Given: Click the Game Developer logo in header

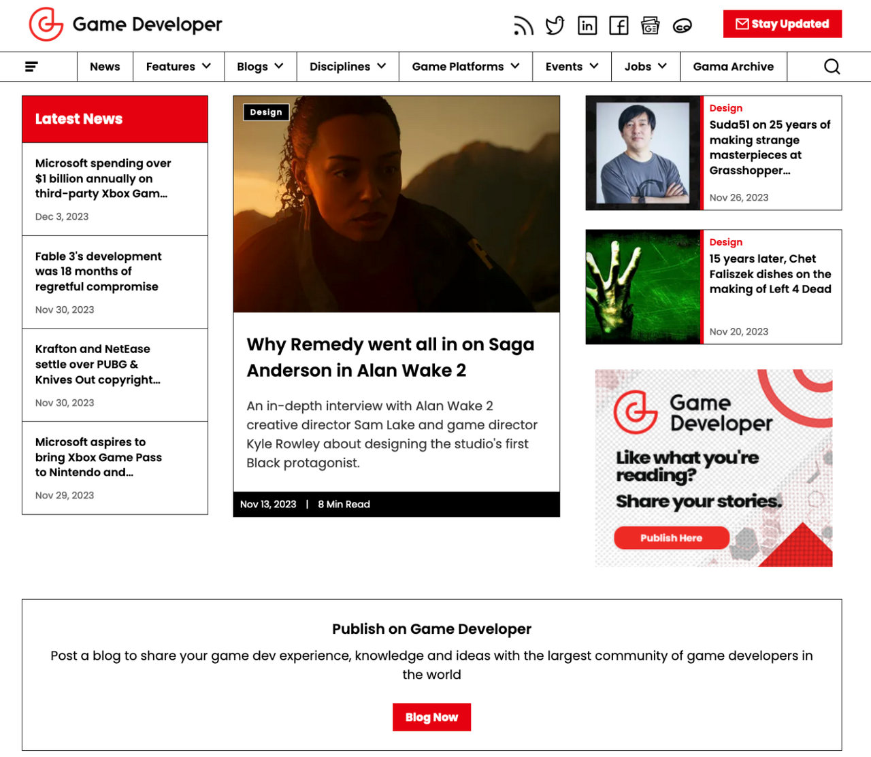Looking at the screenshot, I should tap(126, 24).
